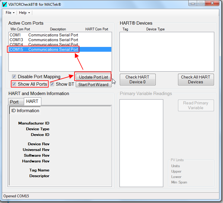Click inside the HART Devices list box
Viewport: 223px width, 203px height.
coord(167,52)
